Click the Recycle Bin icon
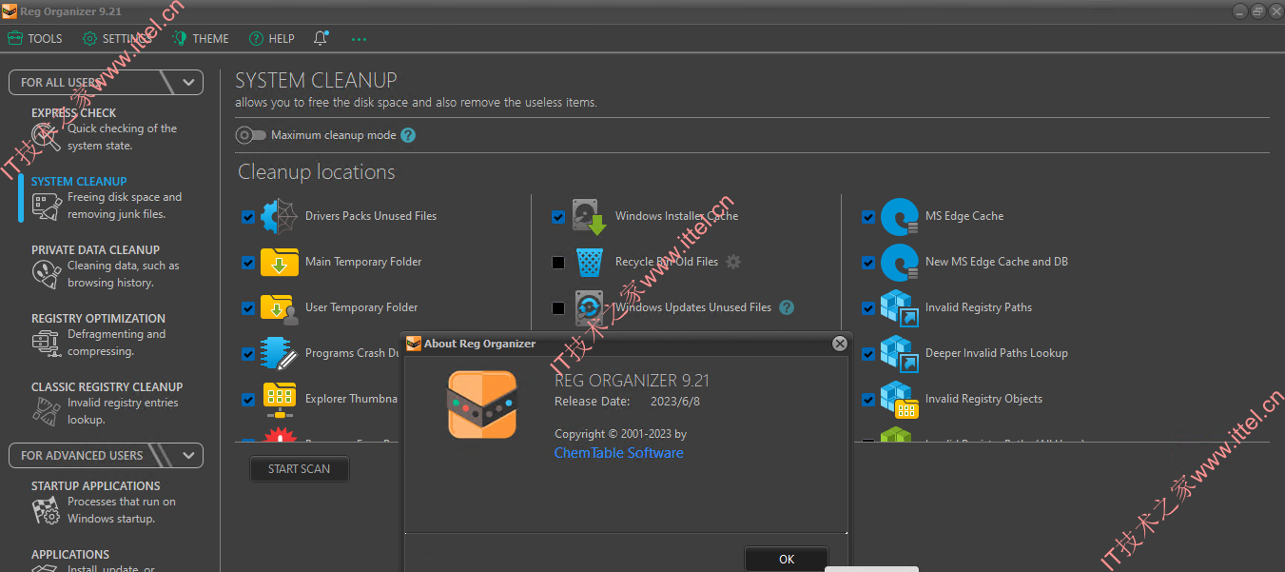The image size is (1285, 572). click(590, 262)
